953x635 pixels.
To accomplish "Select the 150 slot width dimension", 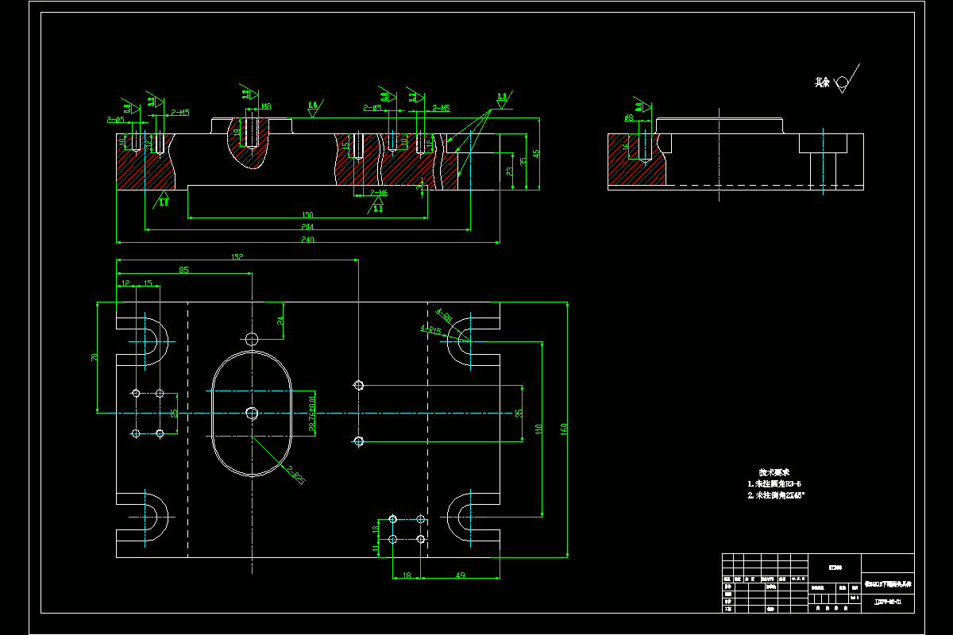I will click(x=307, y=214).
